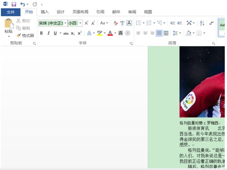Screen dimensions: 227x170
Task: Apply red font color
Action: (110, 33)
